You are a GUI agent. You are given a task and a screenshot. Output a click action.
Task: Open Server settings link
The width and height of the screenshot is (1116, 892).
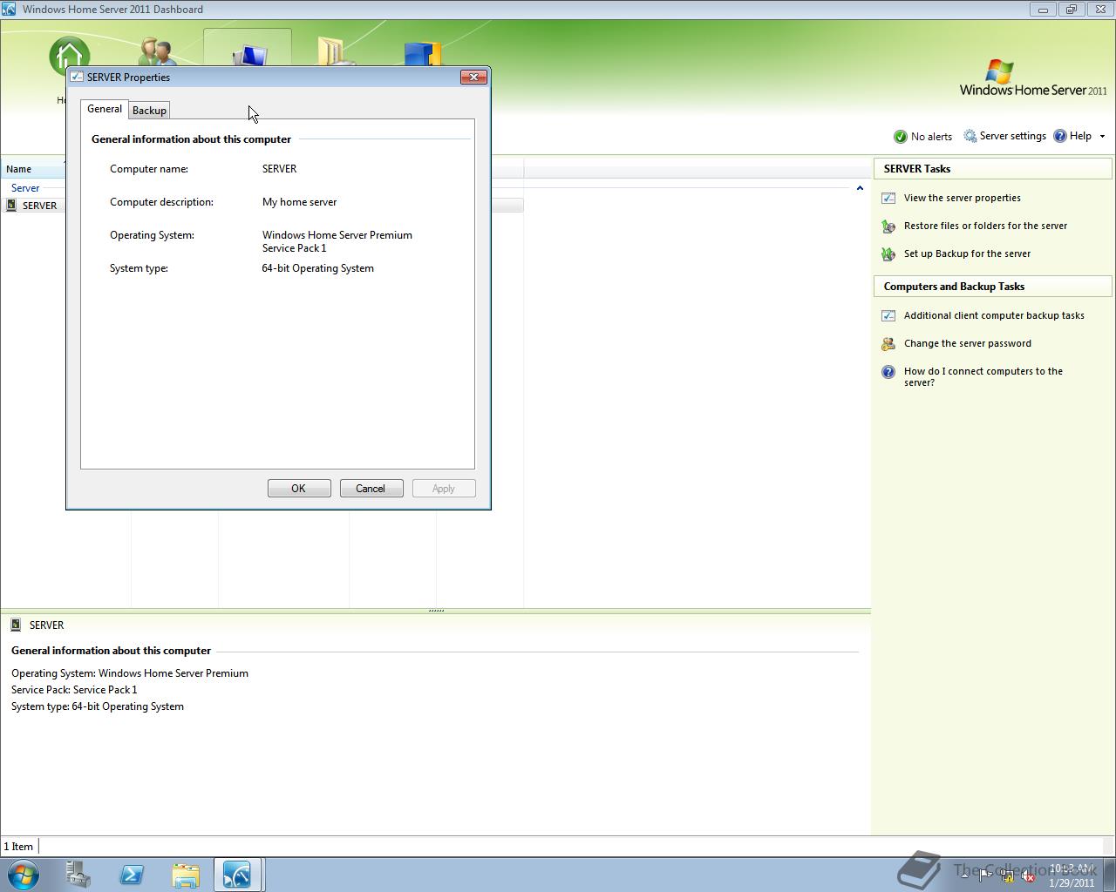tap(1012, 136)
